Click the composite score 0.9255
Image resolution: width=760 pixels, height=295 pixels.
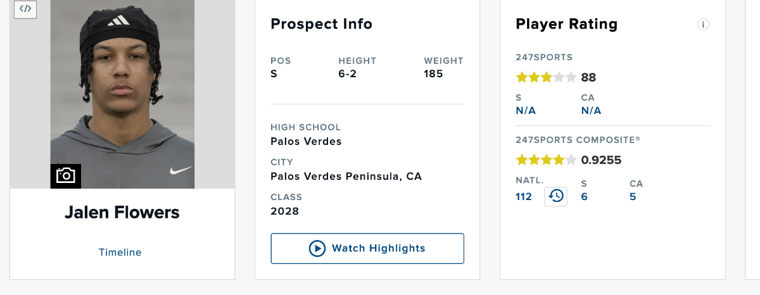pyautogui.click(x=601, y=160)
